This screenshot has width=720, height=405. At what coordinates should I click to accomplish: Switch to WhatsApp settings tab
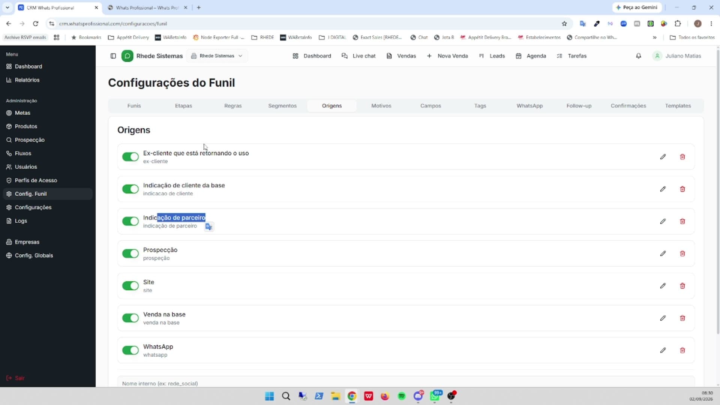pos(529,106)
